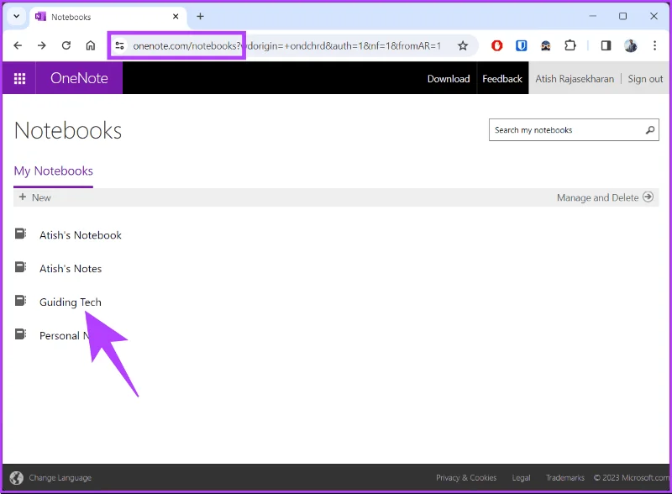Click the OneNote brand logo

(x=79, y=78)
